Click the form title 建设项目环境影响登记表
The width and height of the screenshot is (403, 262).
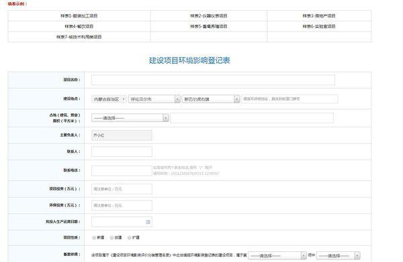[x=189, y=60]
